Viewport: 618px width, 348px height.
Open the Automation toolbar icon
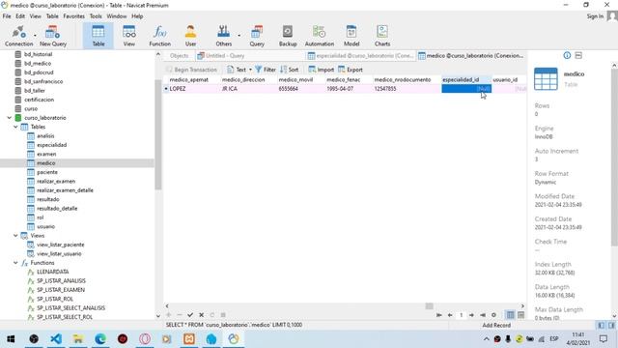320,36
